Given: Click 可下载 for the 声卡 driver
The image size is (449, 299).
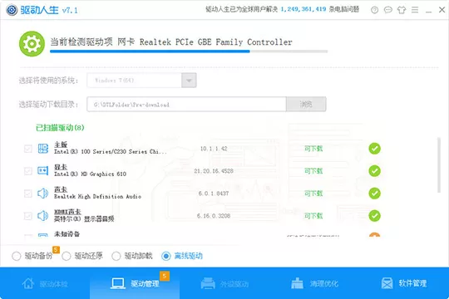Looking at the screenshot, I should coord(313,194).
